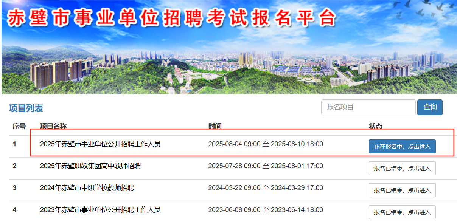
Task: Click time 2025-07-28 09:00 至 2025-08-01 17:00
Action: [266, 166]
